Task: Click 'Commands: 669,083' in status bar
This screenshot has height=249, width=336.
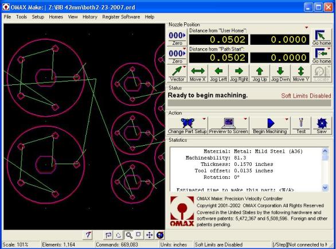Action: [117, 245]
